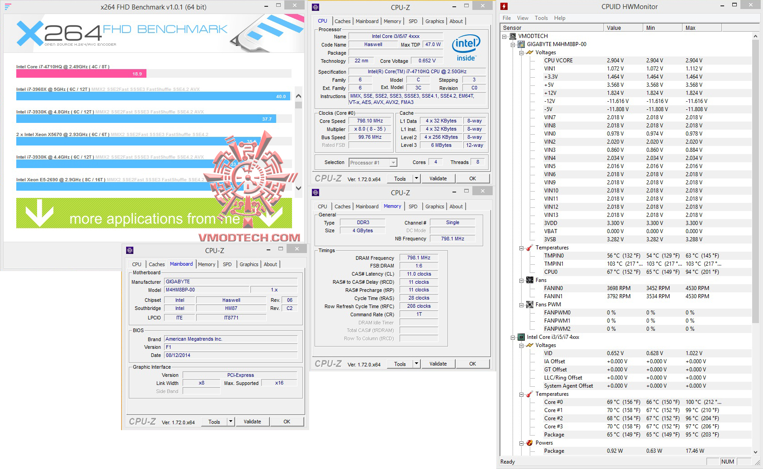Viewport: 763px width, 469px height.
Task: Open the View menu in HWMonitor
Action: [523, 18]
